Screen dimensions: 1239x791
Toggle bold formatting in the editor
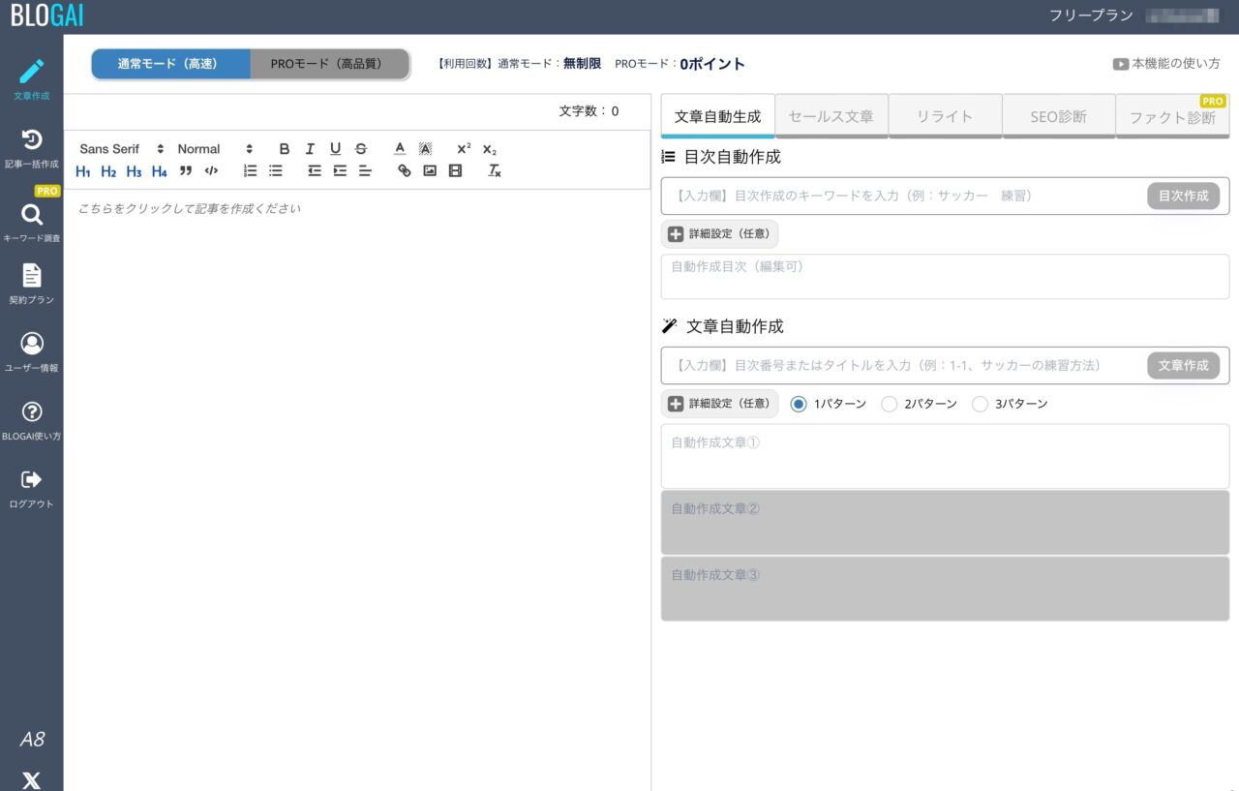(284, 148)
